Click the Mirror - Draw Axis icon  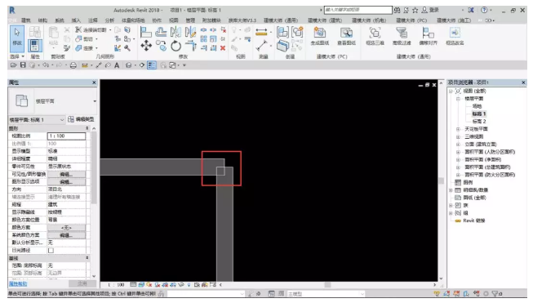pos(190,33)
